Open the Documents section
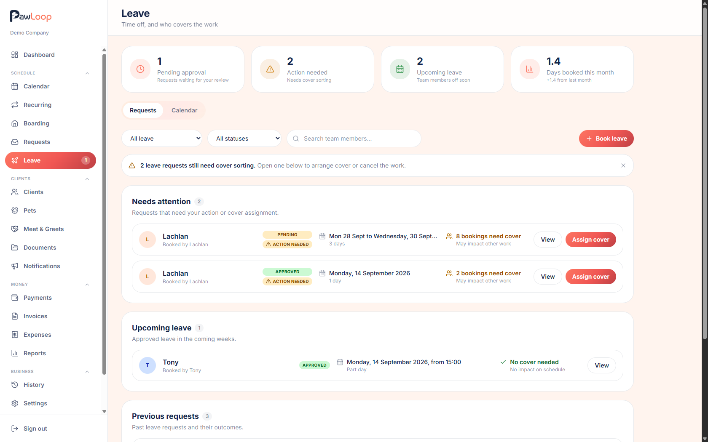 coord(51,248)
